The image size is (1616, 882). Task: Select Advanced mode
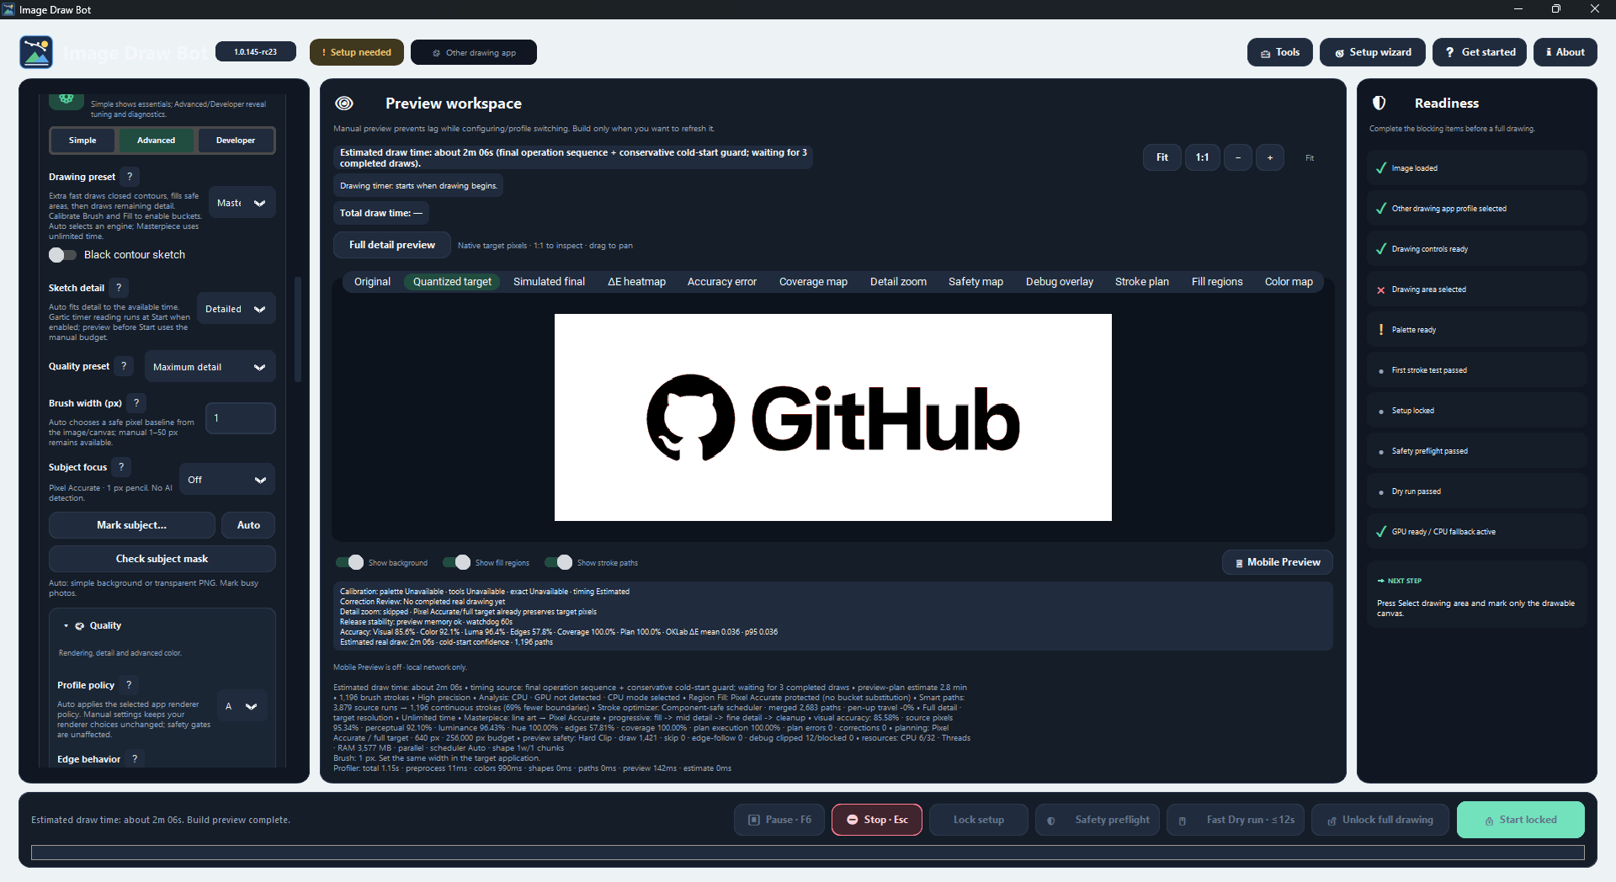157,141
